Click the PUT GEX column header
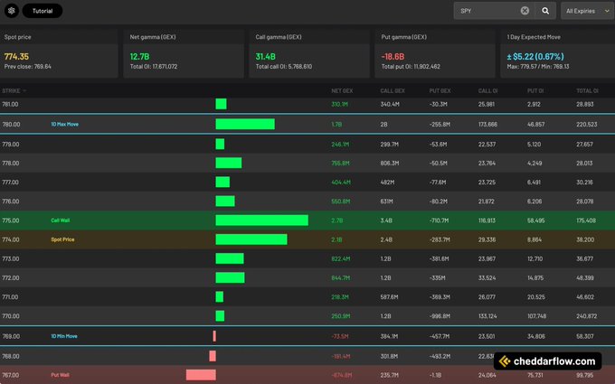 pos(440,91)
